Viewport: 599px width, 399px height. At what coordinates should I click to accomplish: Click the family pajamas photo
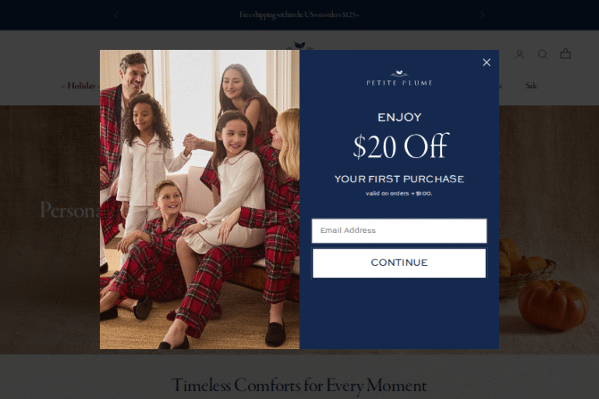pos(200,199)
